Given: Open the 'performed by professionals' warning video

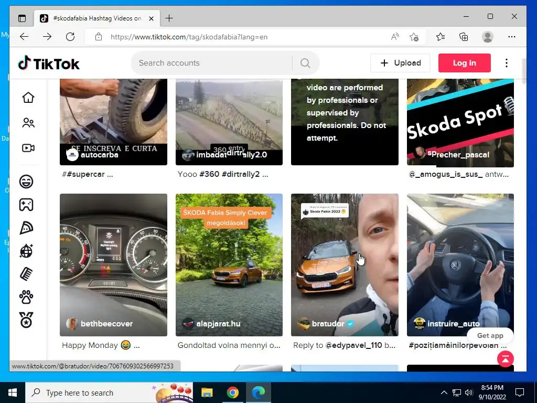Looking at the screenshot, I should coord(345,122).
